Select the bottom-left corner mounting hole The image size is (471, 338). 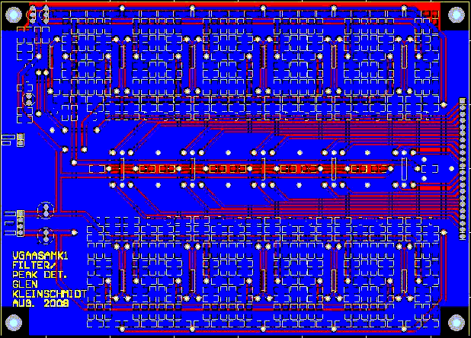(14, 323)
